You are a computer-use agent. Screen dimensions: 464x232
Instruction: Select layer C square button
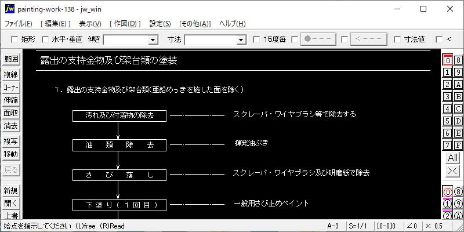458,108
